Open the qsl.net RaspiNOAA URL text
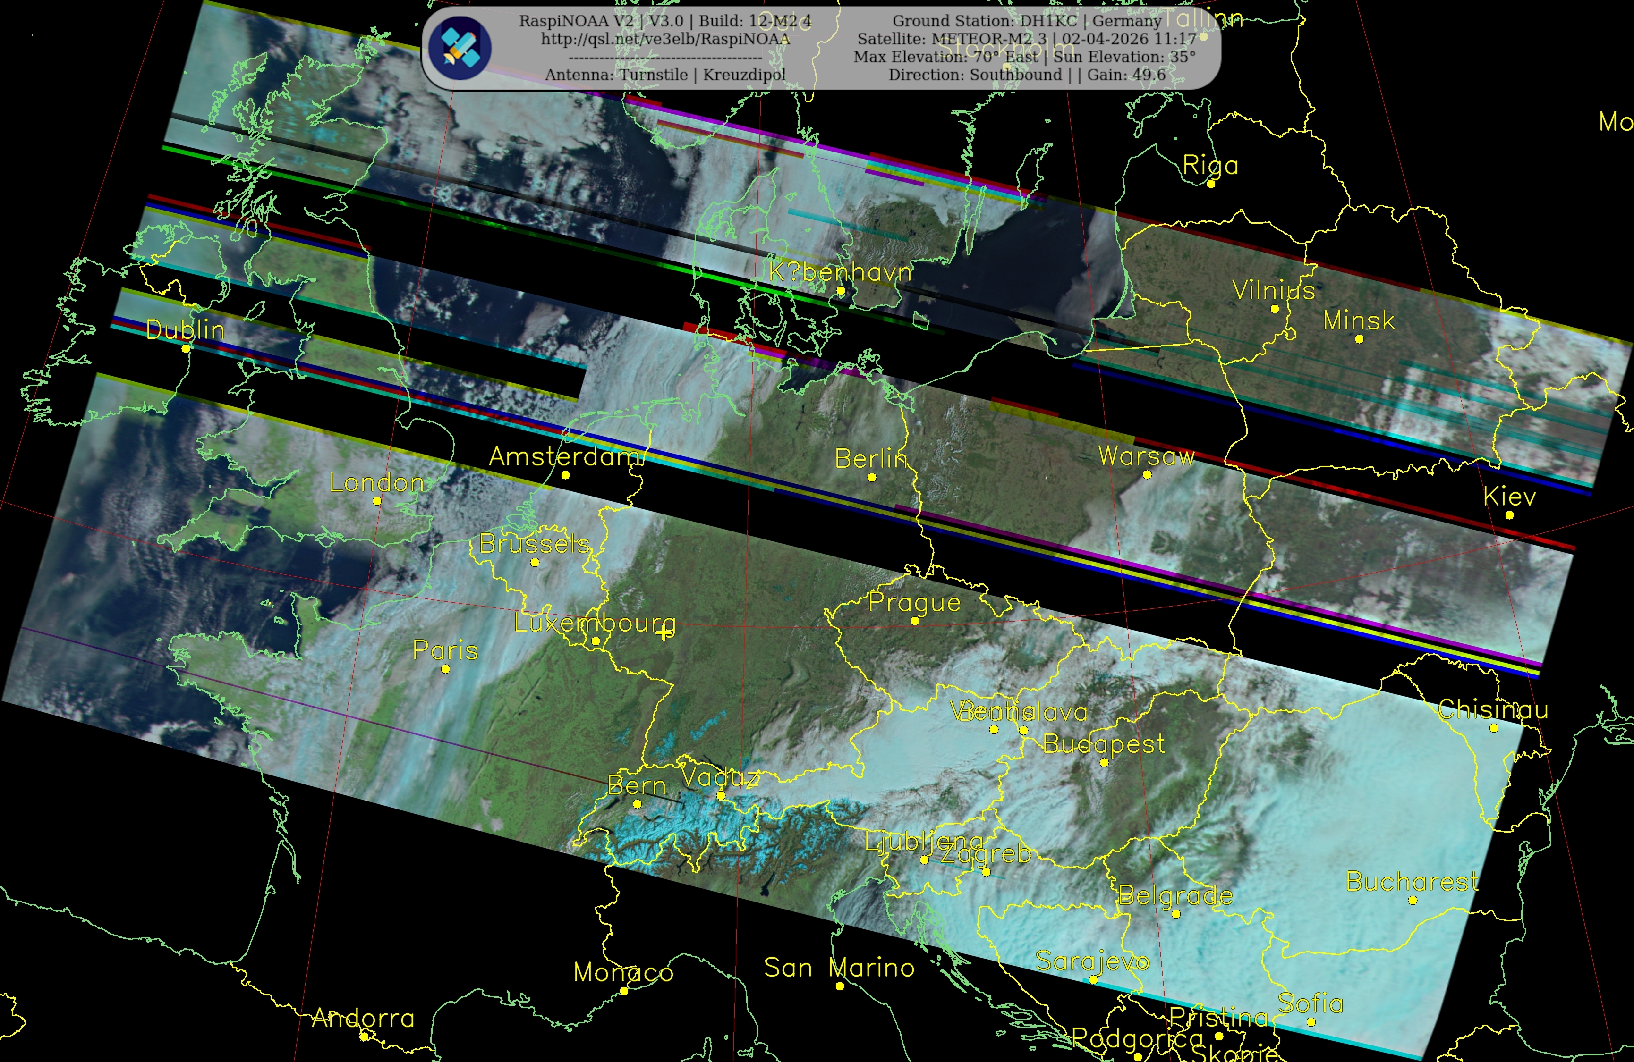This screenshot has width=1634, height=1062. [664, 39]
